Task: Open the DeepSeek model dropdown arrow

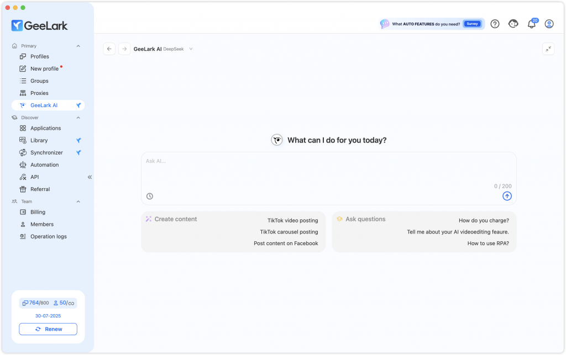Action: click(191, 49)
